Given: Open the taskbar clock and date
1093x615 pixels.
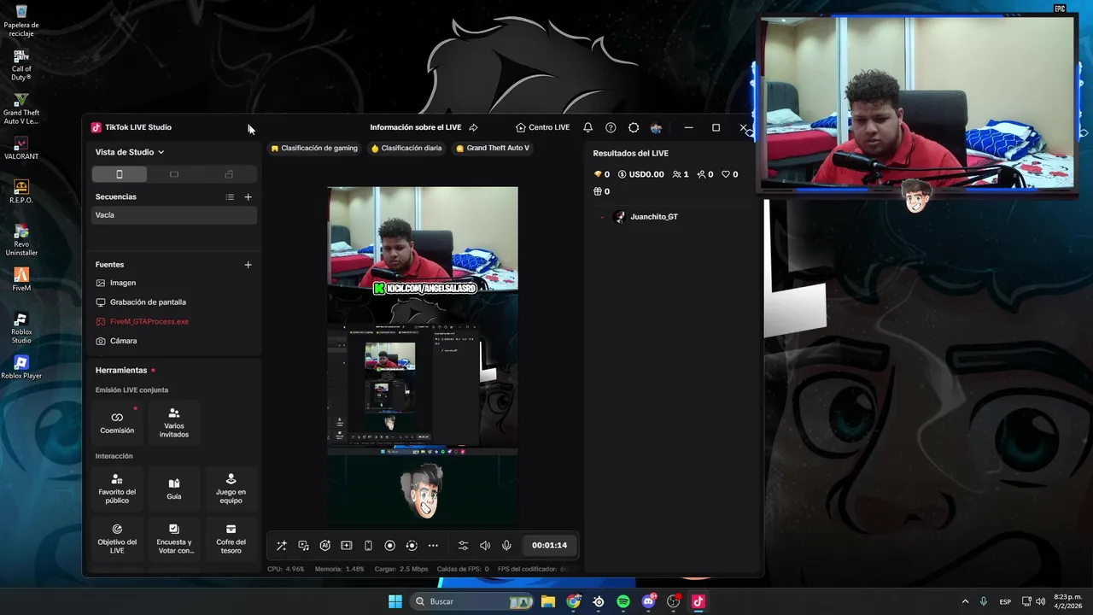Looking at the screenshot, I should coord(1068,601).
